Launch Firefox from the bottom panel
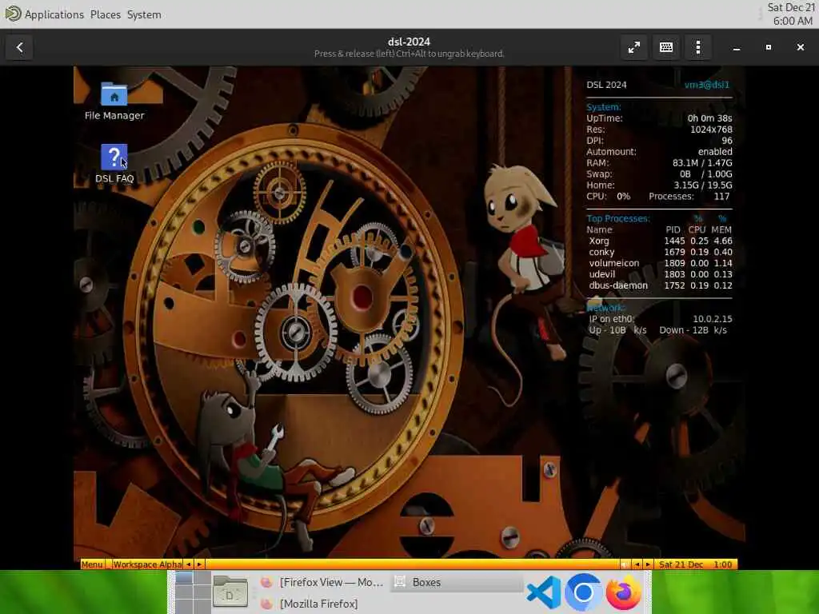819x614 pixels. click(623, 592)
